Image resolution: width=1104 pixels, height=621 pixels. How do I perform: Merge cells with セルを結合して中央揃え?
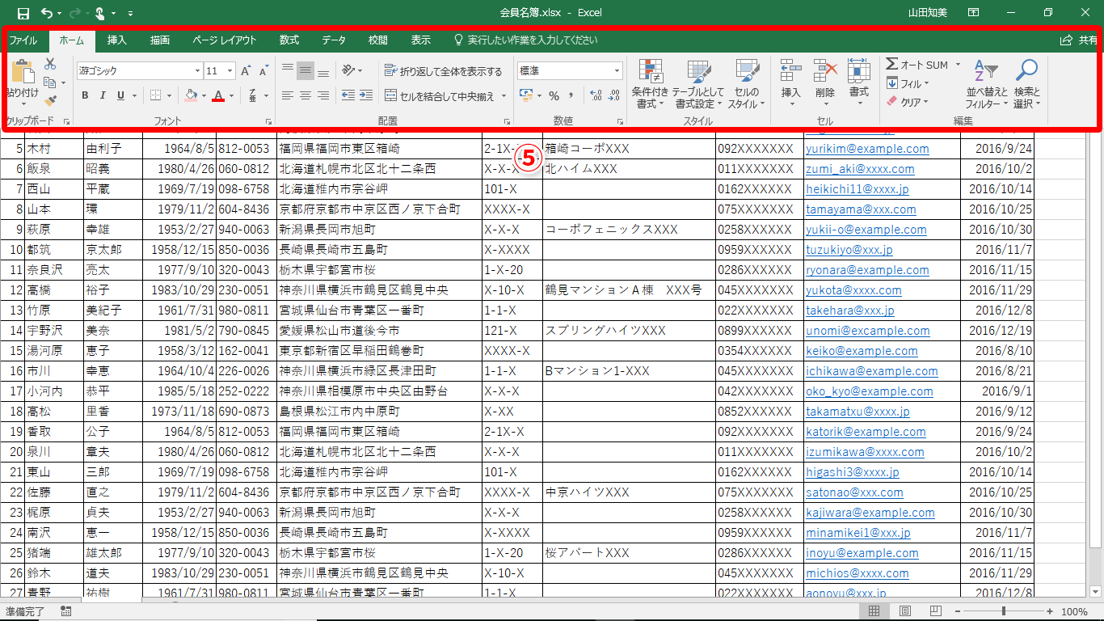point(440,96)
